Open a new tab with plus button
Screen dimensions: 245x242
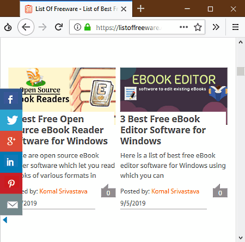(x=140, y=9)
